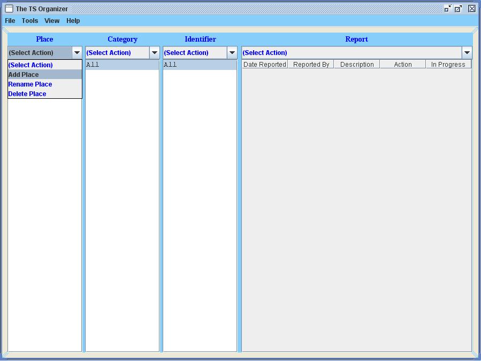481x361 pixels.
Task: Choose Add Place from the dropdown list
Action: pos(45,74)
